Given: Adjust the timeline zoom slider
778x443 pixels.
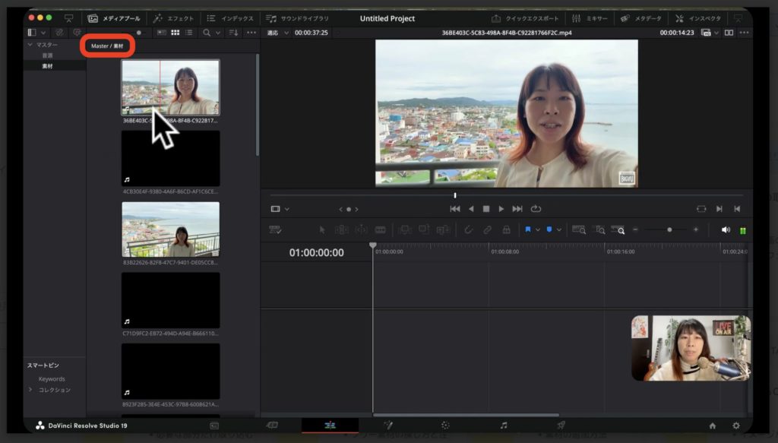Looking at the screenshot, I should tap(669, 229).
